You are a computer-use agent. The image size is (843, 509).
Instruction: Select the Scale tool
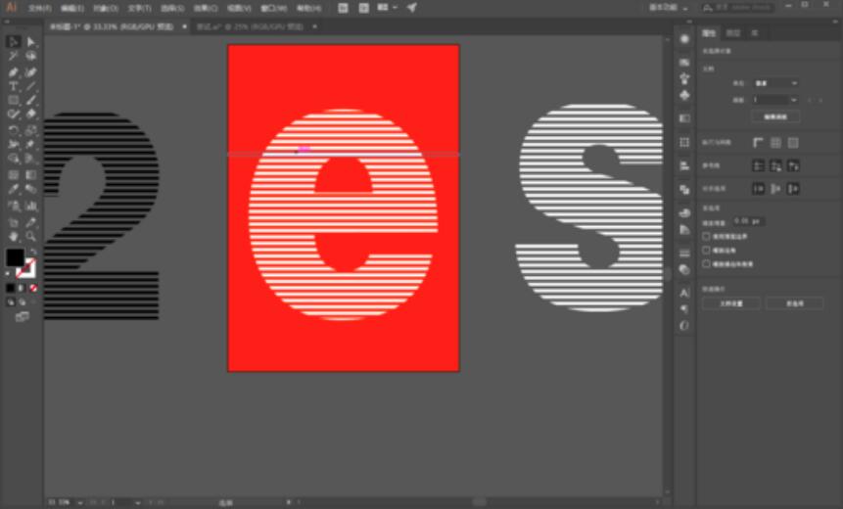coord(30,130)
